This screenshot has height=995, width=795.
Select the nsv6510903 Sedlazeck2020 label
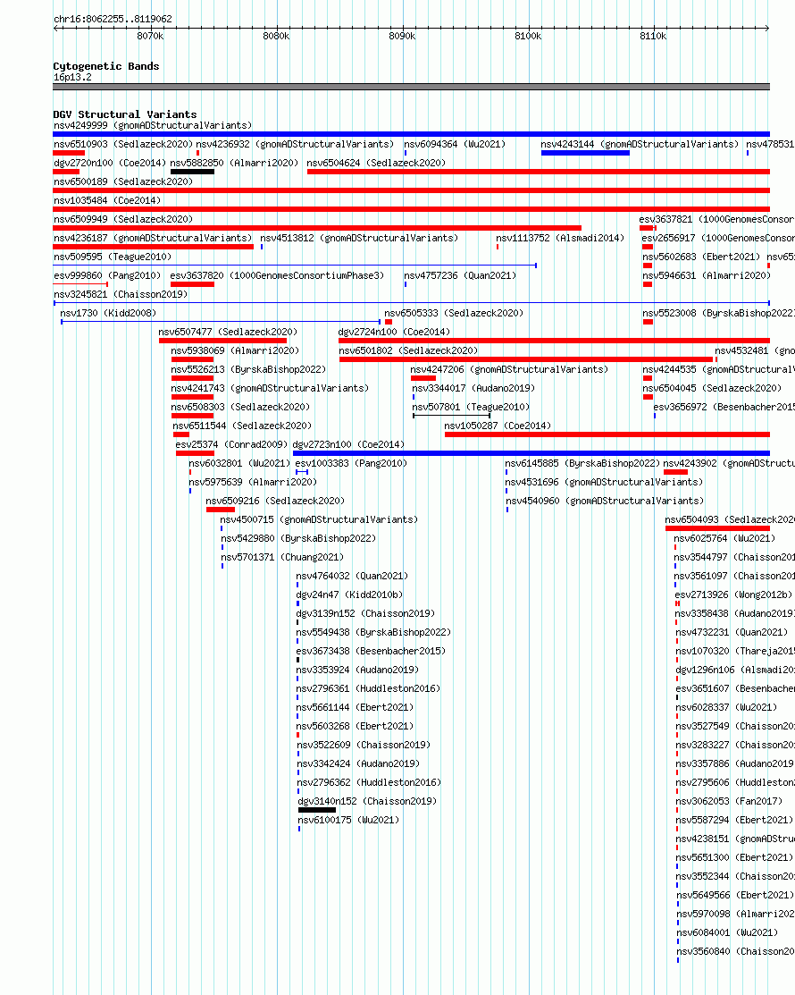click(x=123, y=144)
